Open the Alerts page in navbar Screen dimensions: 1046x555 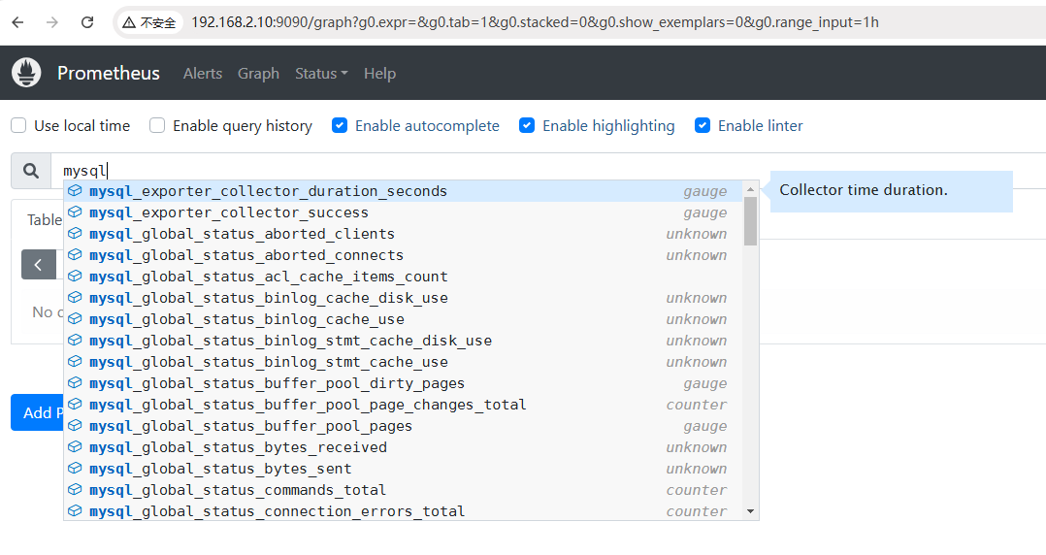tap(203, 74)
